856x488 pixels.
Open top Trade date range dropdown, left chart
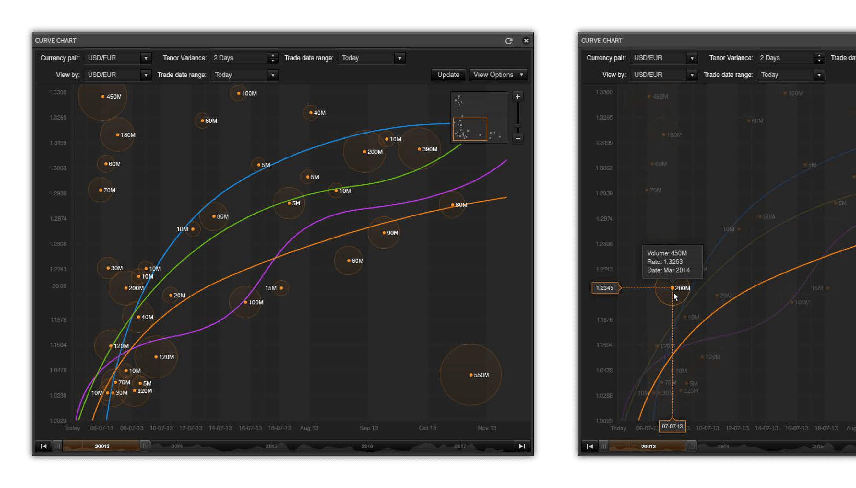tap(399, 58)
